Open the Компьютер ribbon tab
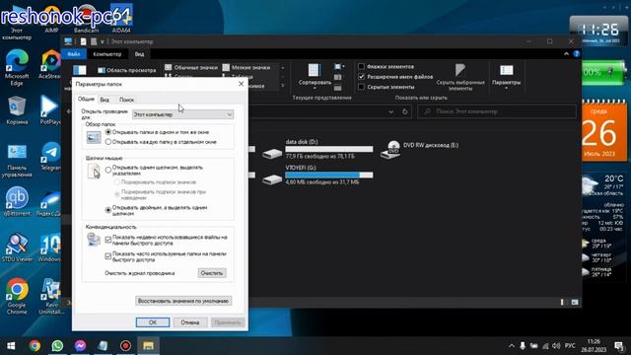The height and width of the screenshot is (355, 631). click(x=107, y=54)
